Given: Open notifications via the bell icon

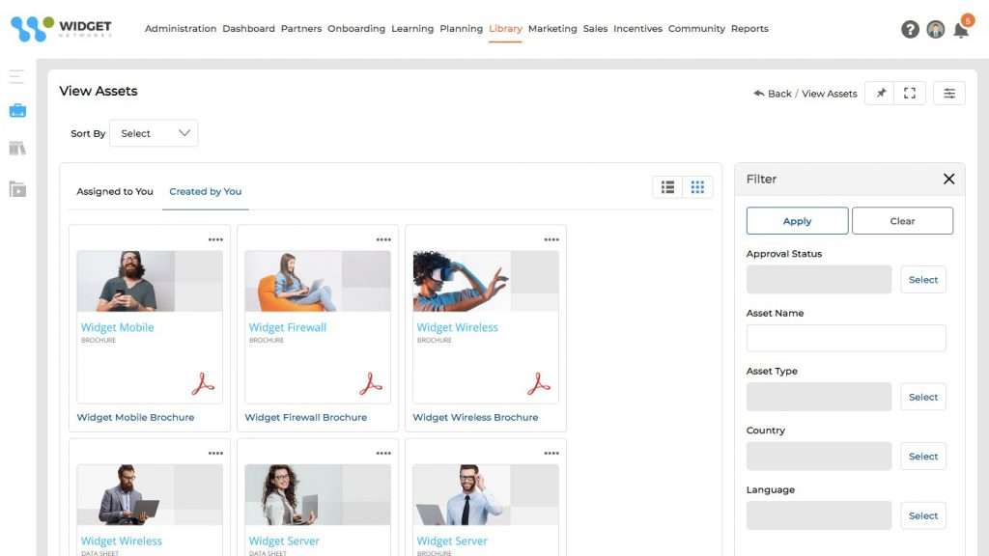Looking at the screenshot, I should [x=960, y=30].
